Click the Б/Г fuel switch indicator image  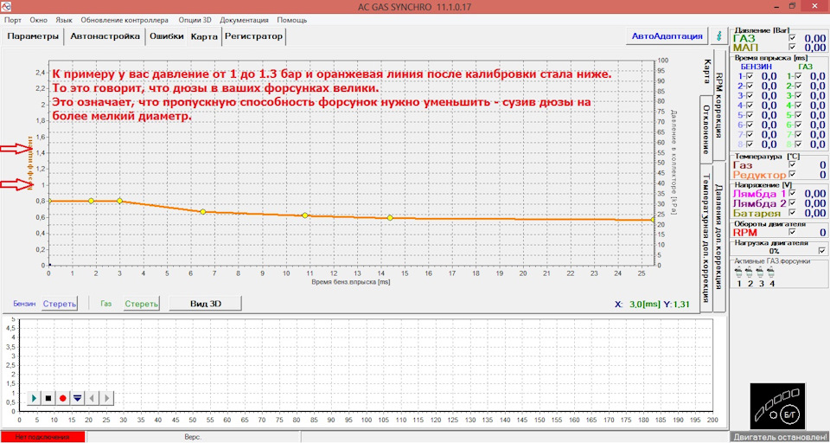tap(778, 406)
